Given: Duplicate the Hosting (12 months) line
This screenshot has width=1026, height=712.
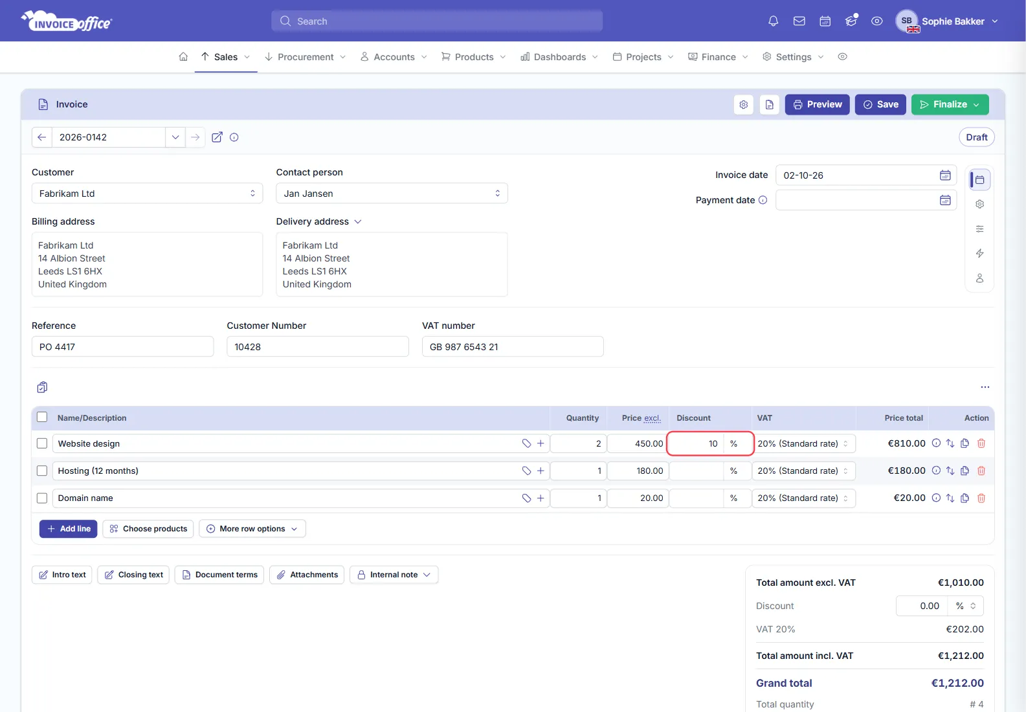Looking at the screenshot, I should pyautogui.click(x=965, y=471).
